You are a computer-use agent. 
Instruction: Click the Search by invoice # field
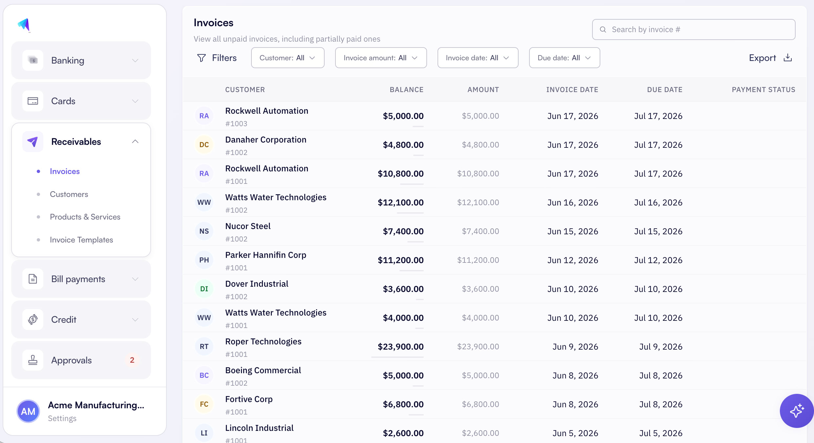click(694, 29)
